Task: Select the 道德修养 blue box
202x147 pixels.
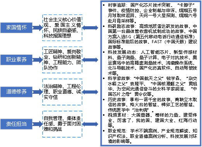Action: tap(16, 92)
